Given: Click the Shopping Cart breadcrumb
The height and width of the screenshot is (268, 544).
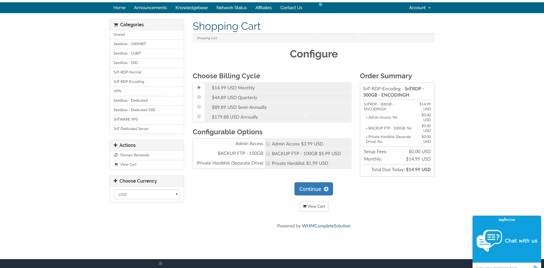Looking at the screenshot, I should tap(207, 38).
